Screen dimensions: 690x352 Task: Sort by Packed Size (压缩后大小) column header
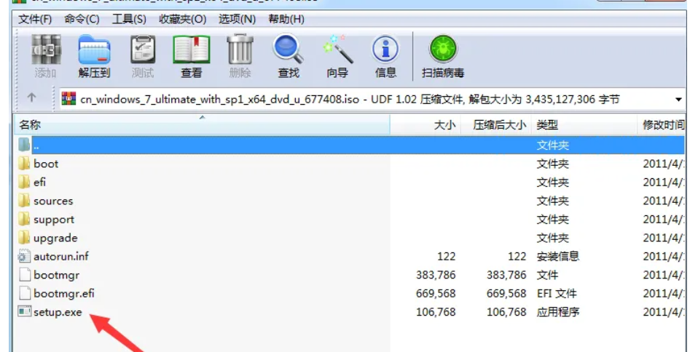click(496, 125)
